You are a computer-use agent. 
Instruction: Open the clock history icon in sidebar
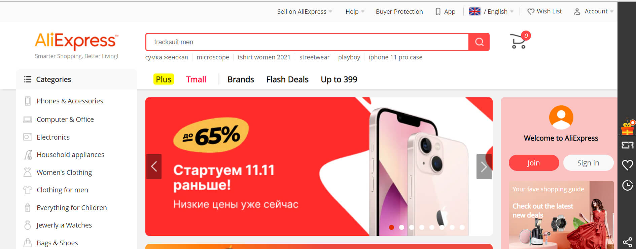pyautogui.click(x=627, y=185)
